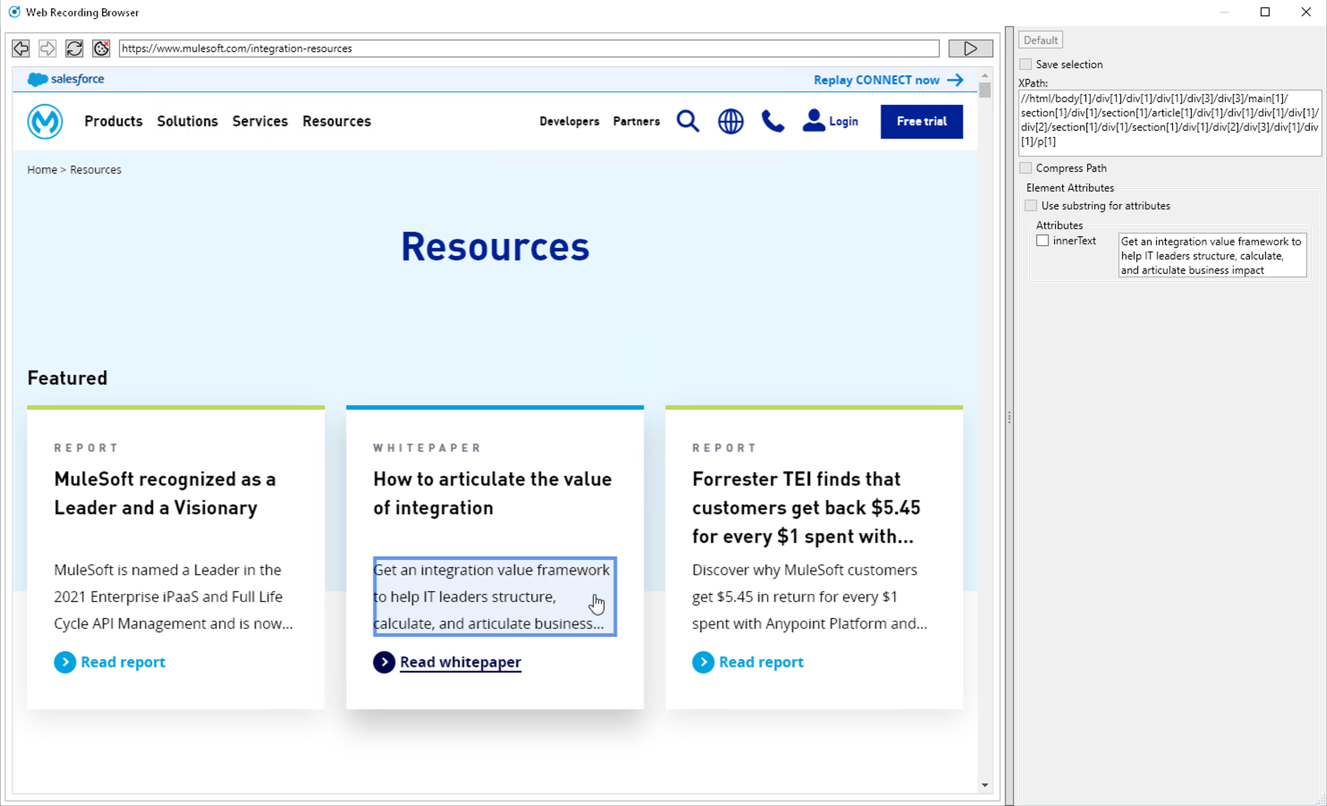Expand the Services navigation menu

pos(260,121)
